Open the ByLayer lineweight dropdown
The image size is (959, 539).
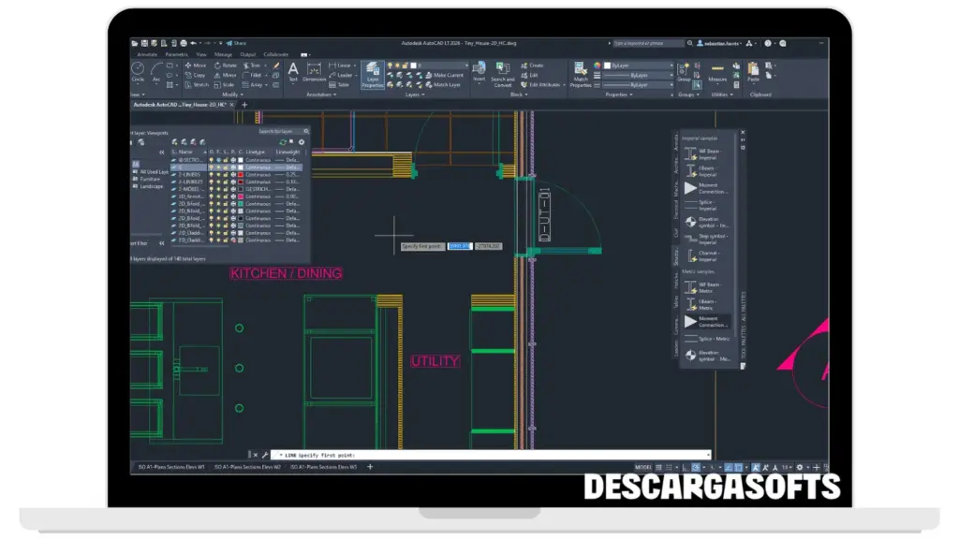(639, 75)
